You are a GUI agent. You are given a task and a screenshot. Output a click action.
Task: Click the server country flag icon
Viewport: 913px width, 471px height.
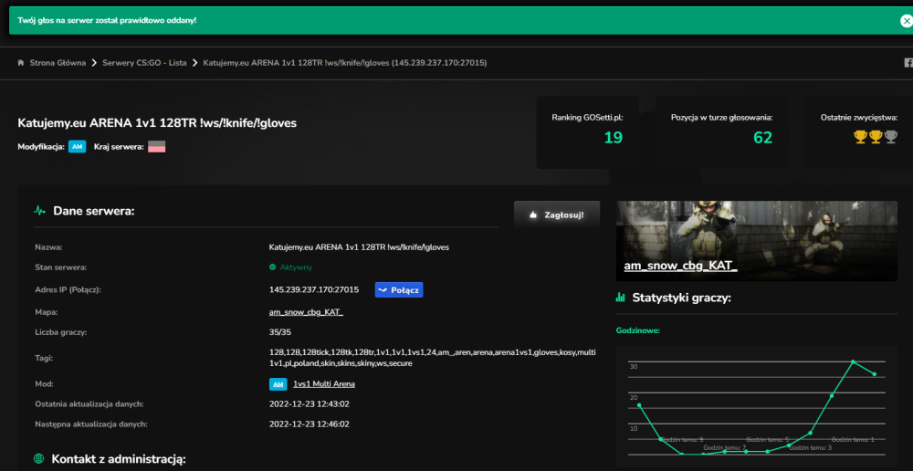click(x=157, y=147)
